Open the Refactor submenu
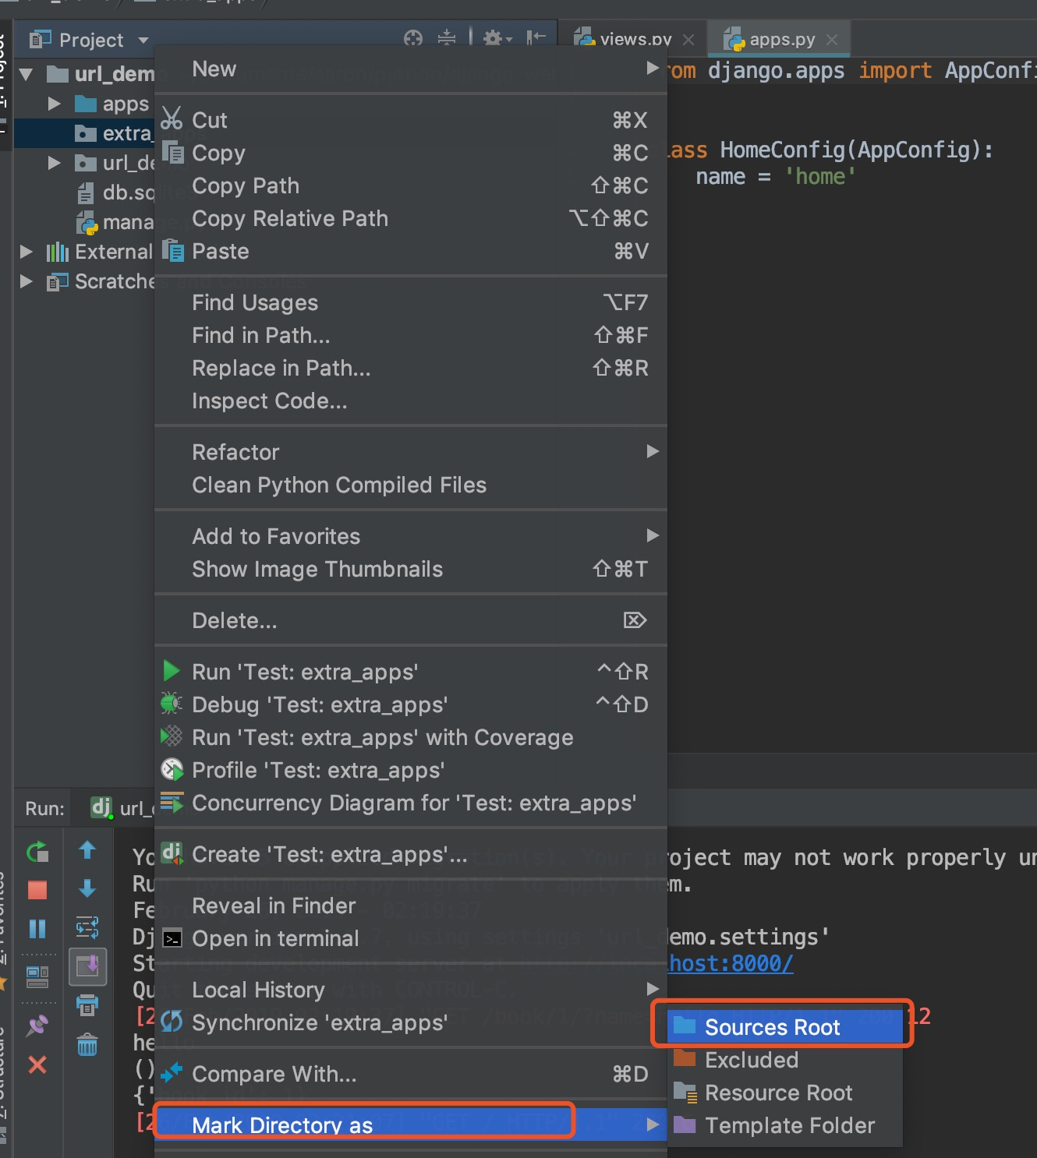This screenshot has height=1158, width=1037. (411, 452)
